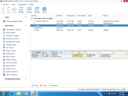The height and width of the screenshot is (96, 128).
Task: Select D: Apps(NTFS) block in disk map
Action: point(79,55)
